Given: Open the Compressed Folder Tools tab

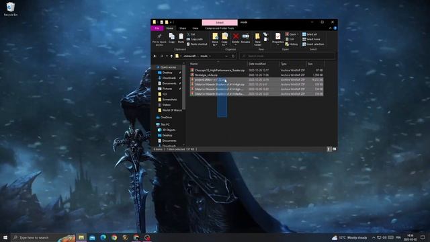Looking at the screenshot, I should click(x=220, y=28).
